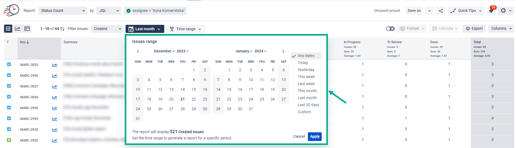Uncheck the MARC-2992 row checkbox
This screenshot has height=148, width=516.
click(x=9, y=107)
